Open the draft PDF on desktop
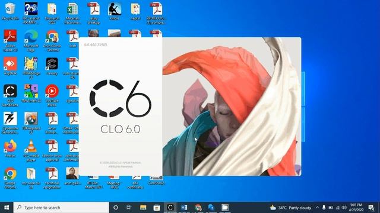 [x=72, y=38]
